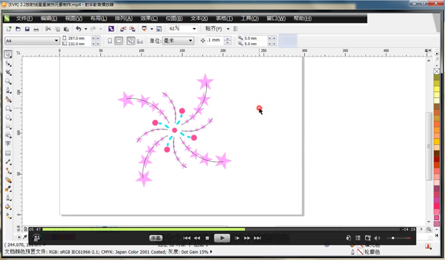The image size is (445, 260).
Task: Select the Text tool in toolbox
Action: [8, 144]
